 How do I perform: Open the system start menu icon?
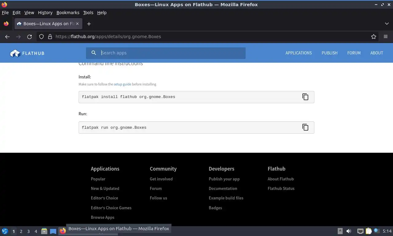click(5, 231)
